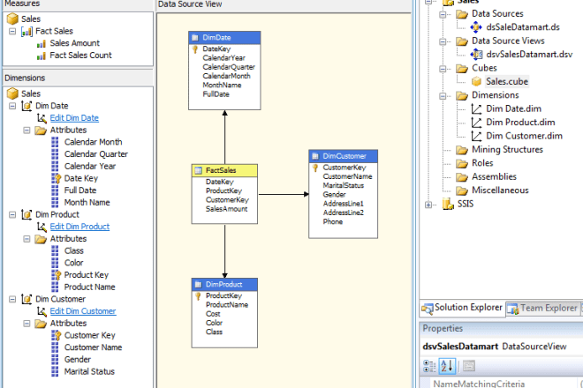Select CalendarQuarter column in DimDate table
Image resolution: width=583 pixels, height=388 pixels.
tap(229, 67)
